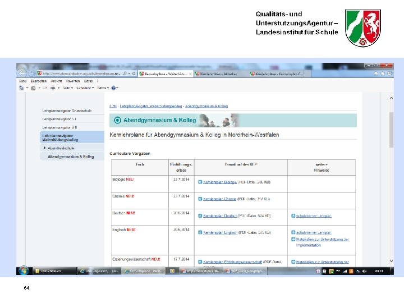Screen dimensions: 404x303
Task: Click the printer icon in command bar
Action: click(x=53, y=88)
